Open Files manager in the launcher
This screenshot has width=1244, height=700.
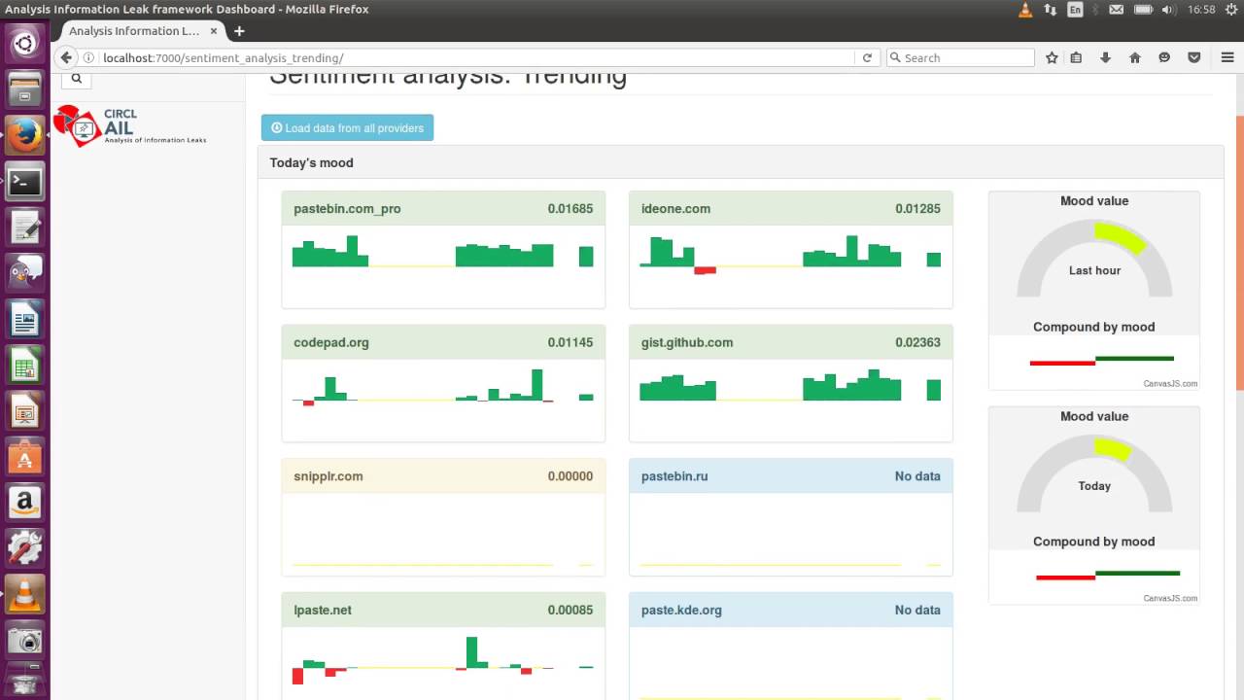click(x=24, y=88)
